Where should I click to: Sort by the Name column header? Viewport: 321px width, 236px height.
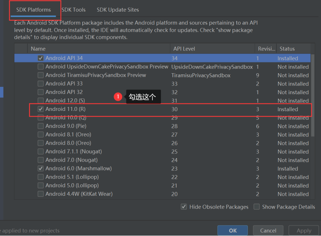(x=99, y=49)
